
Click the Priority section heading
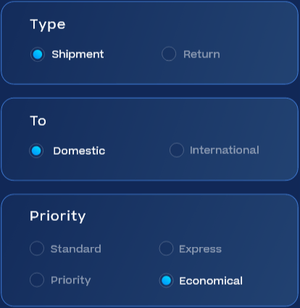click(x=58, y=216)
